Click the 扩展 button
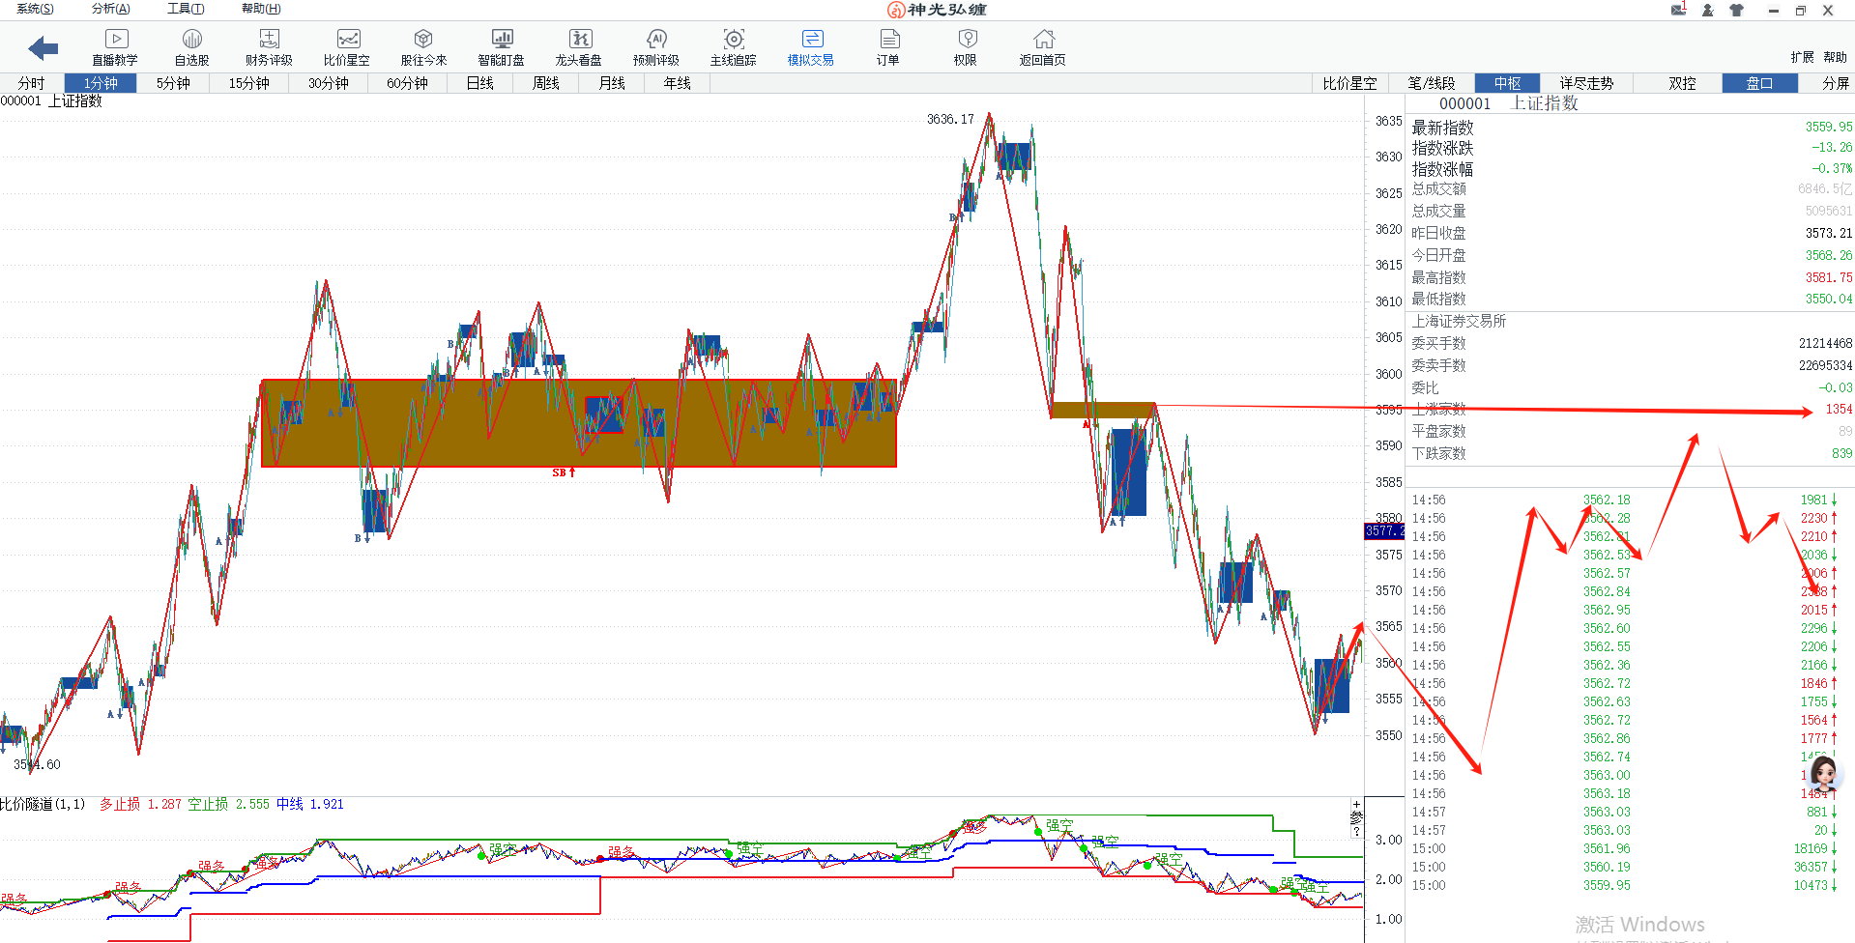Screen dimensions: 1855x943 click(x=1801, y=57)
